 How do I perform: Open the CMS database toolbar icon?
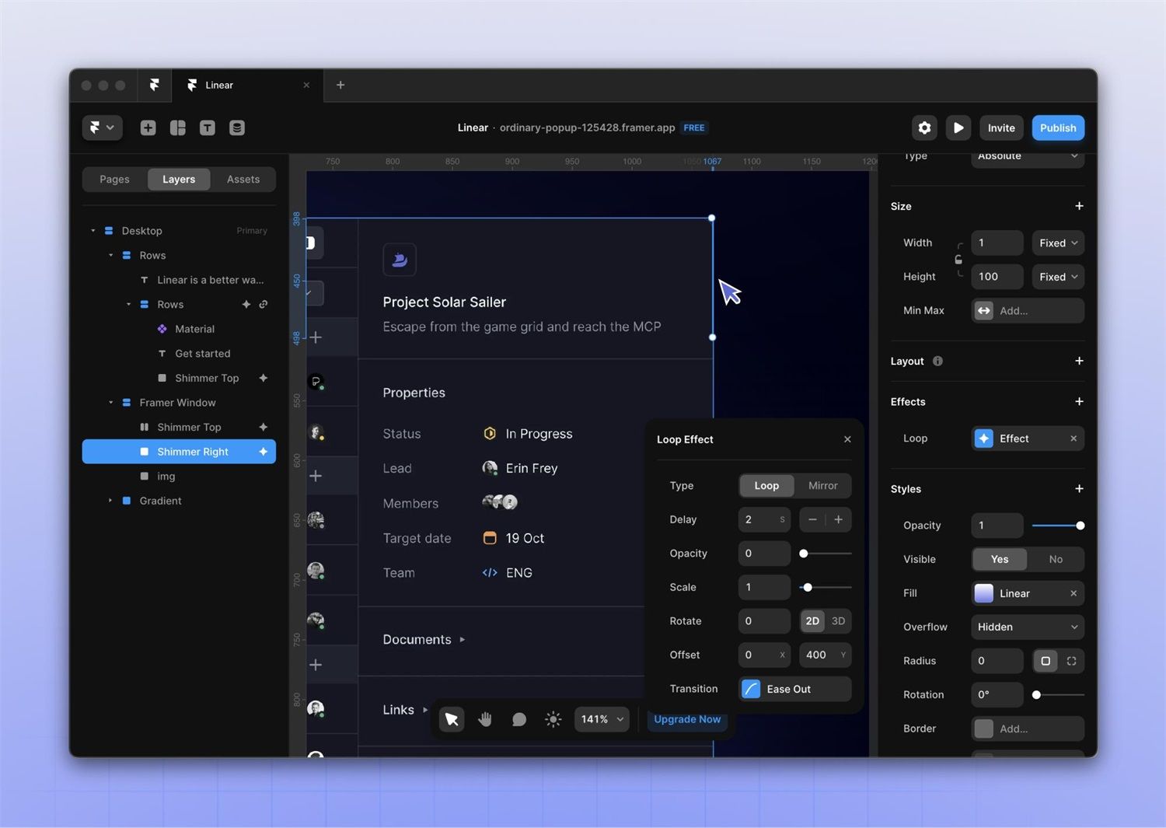click(237, 128)
